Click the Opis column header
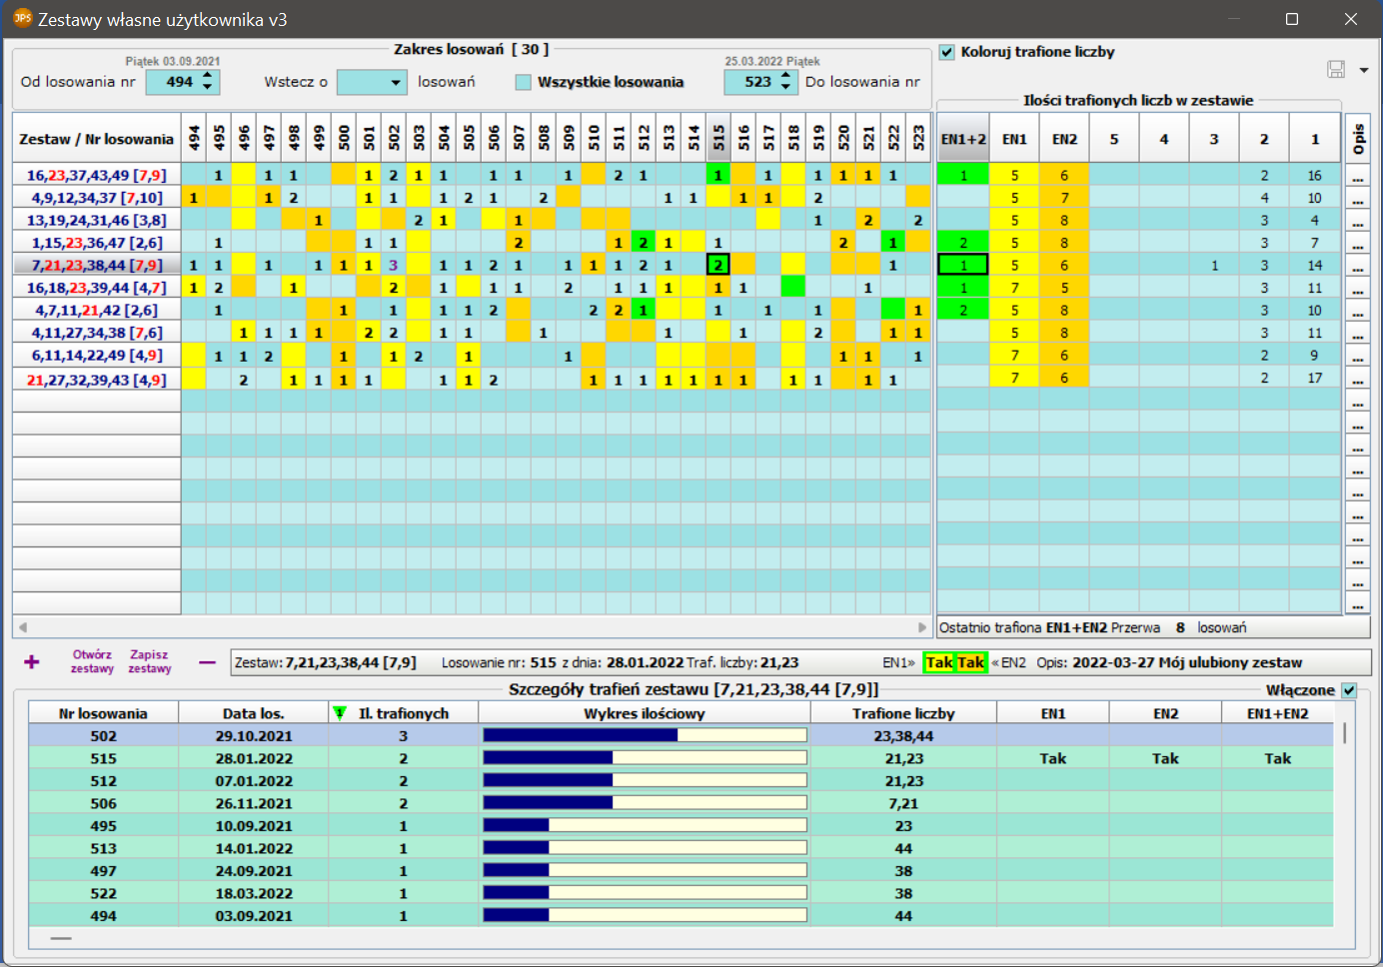The image size is (1383, 967). [x=1357, y=138]
